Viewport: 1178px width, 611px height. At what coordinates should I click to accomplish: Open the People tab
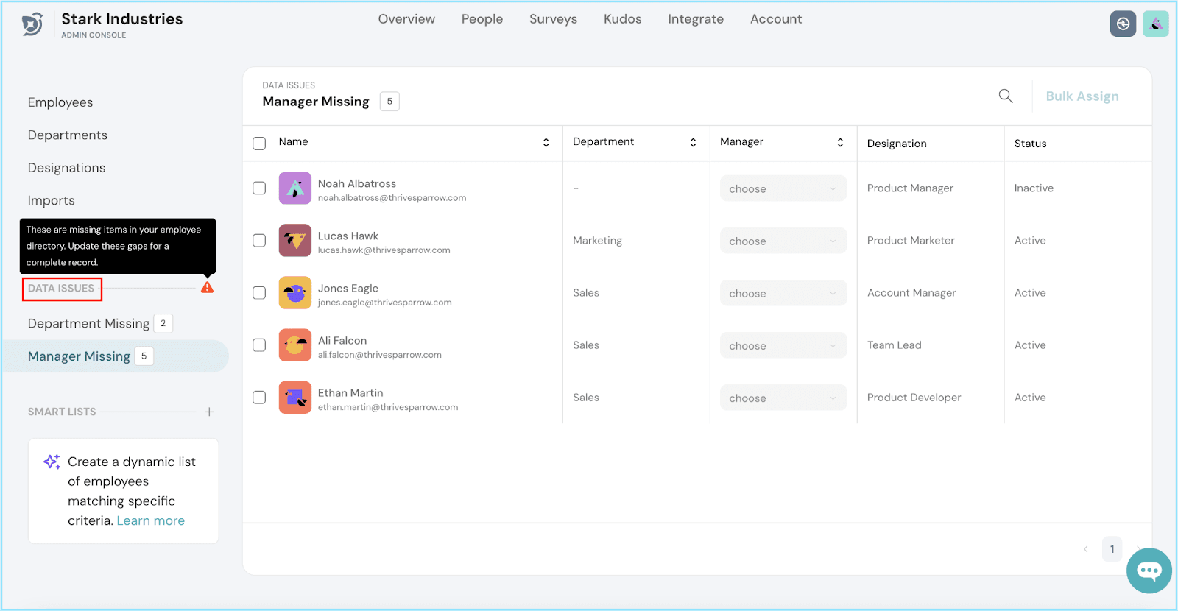coord(482,19)
